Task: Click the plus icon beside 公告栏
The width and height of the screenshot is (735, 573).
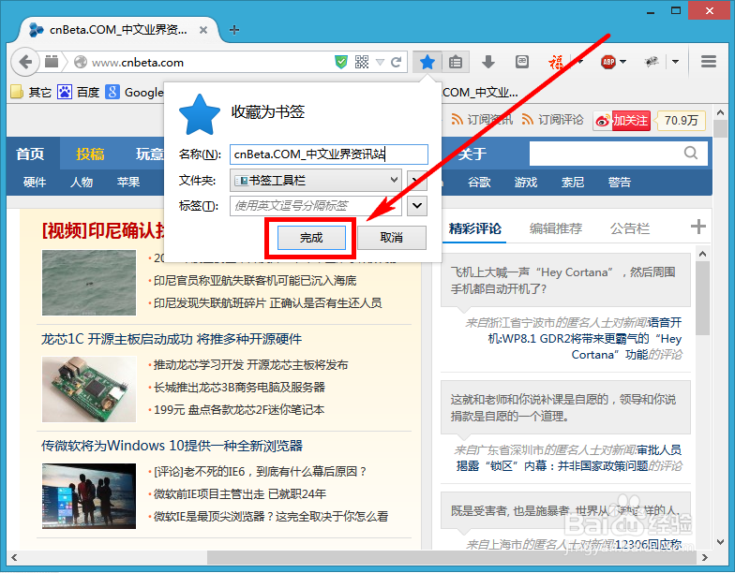Action: tap(697, 227)
